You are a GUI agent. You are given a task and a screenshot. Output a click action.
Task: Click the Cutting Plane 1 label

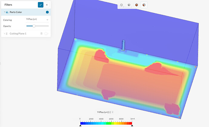point(18,34)
